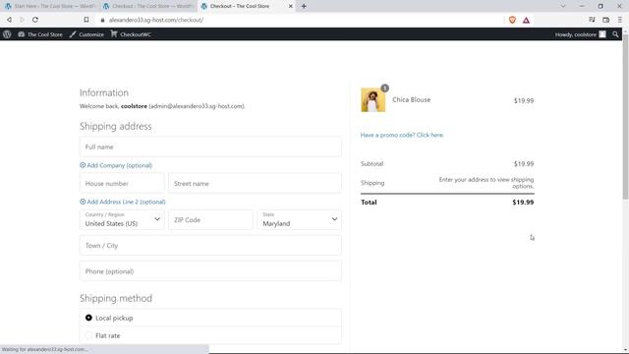Click the bookmark icon beside the address bar

(86, 20)
